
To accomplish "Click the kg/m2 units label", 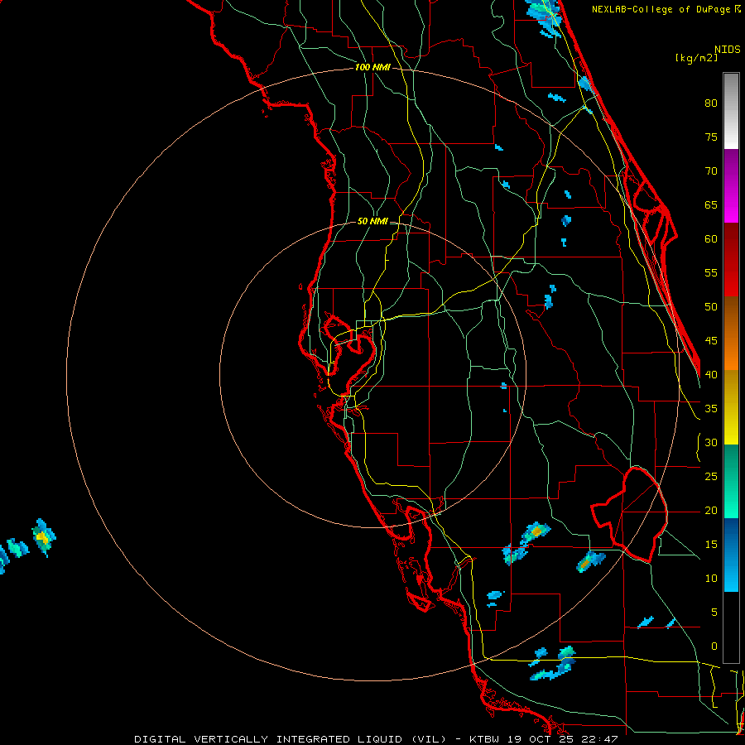I will coord(696,58).
